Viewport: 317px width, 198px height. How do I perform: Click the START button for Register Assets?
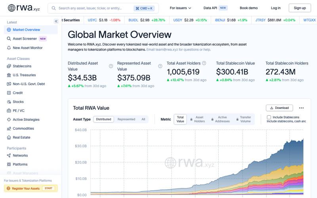(48, 188)
